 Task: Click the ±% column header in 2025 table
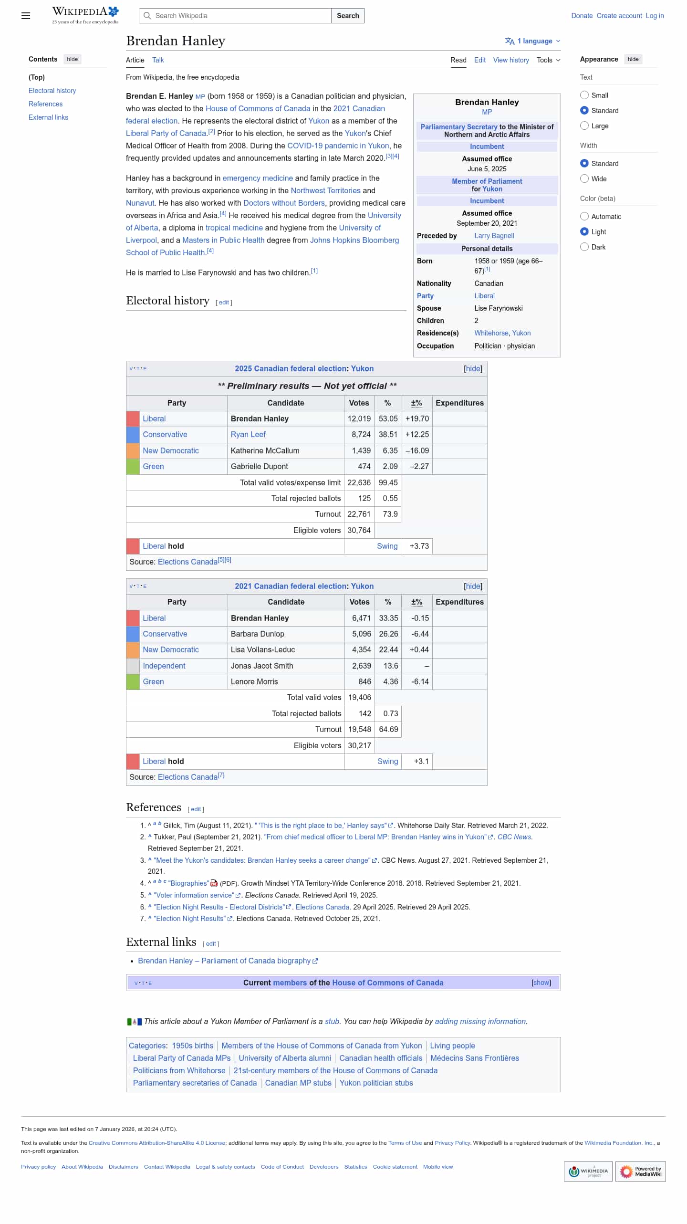point(416,403)
